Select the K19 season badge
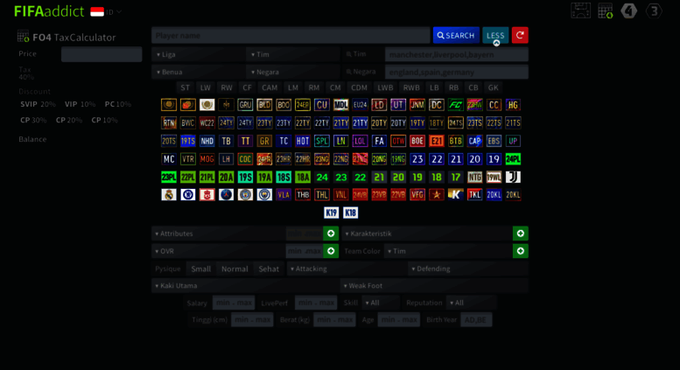Viewport: 680px width, 370px height. point(332,213)
